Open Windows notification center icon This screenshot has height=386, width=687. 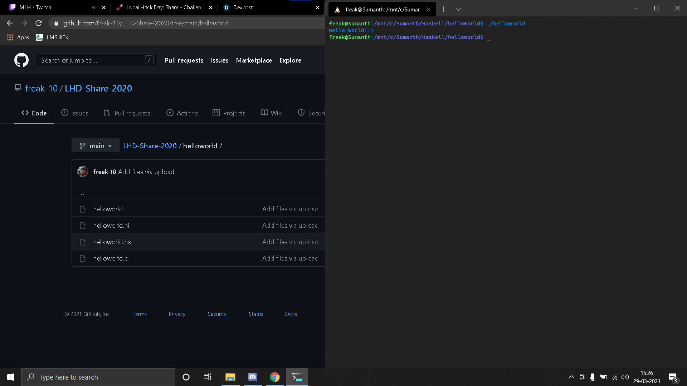673,377
